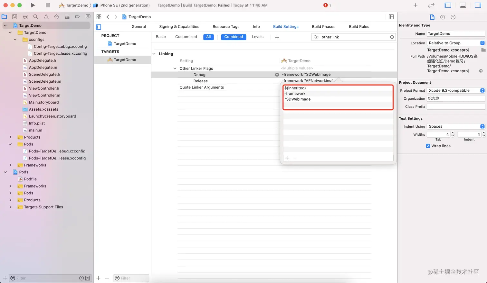Open the Project navigator folder icon
The width and height of the screenshot is (487, 283).
(x=4, y=17)
